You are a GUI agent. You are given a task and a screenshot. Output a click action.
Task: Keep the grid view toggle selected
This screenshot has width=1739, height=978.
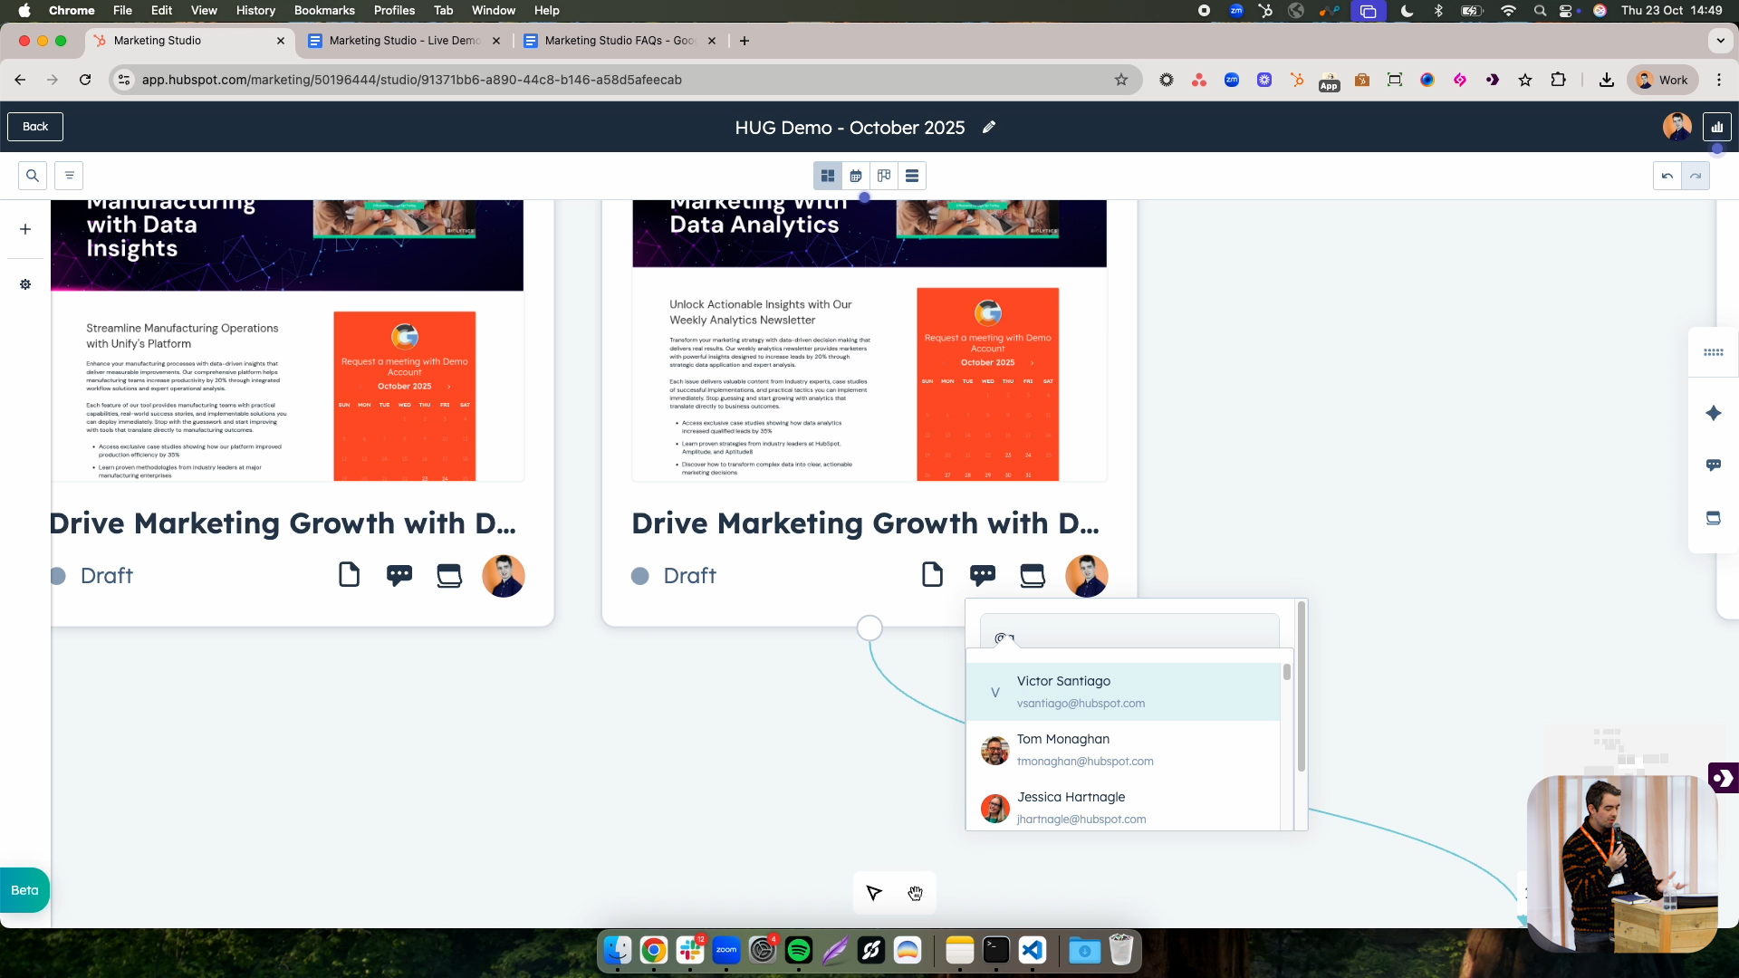tap(827, 175)
